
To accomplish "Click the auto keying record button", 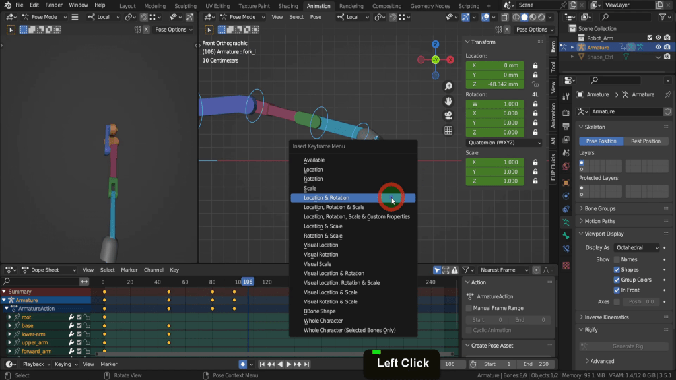I will coord(243,364).
